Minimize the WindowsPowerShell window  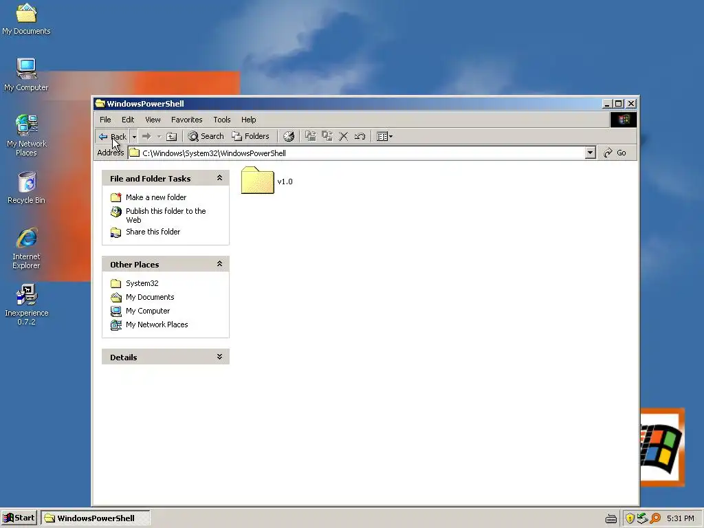click(607, 104)
